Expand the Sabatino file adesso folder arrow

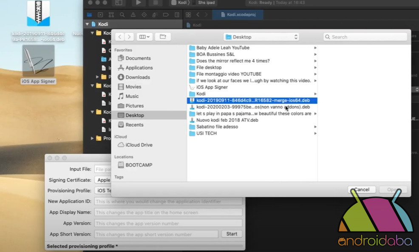click(x=315, y=127)
